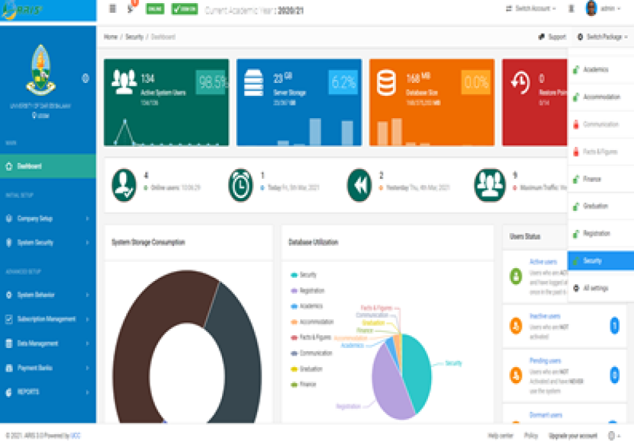Viewport: 634px width, 447px height.
Task: Open the Switch Account dropdown
Action: [531, 9]
